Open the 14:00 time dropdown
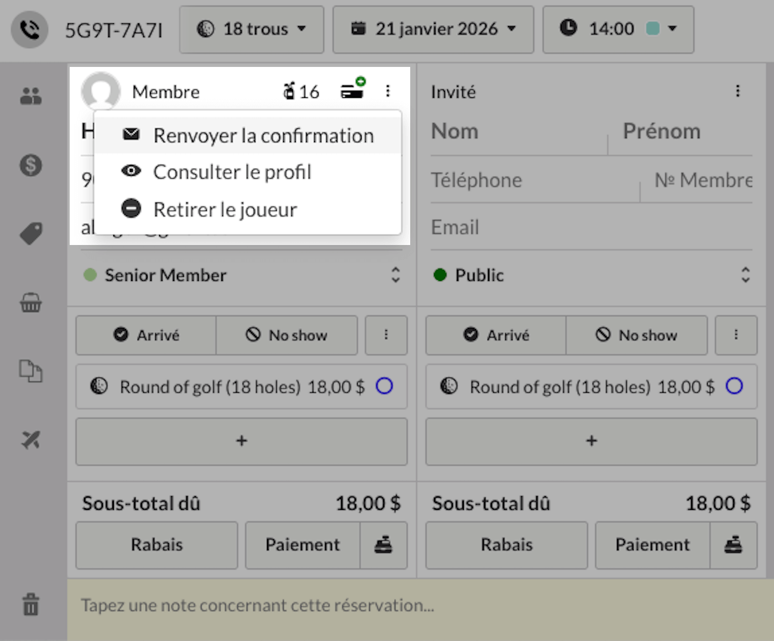 [x=618, y=29]
